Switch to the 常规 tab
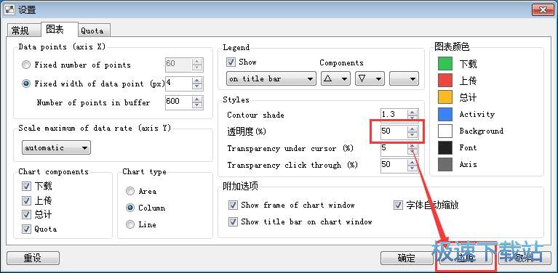Viewport: 558px width, 273px height. [x=20, y=31]
